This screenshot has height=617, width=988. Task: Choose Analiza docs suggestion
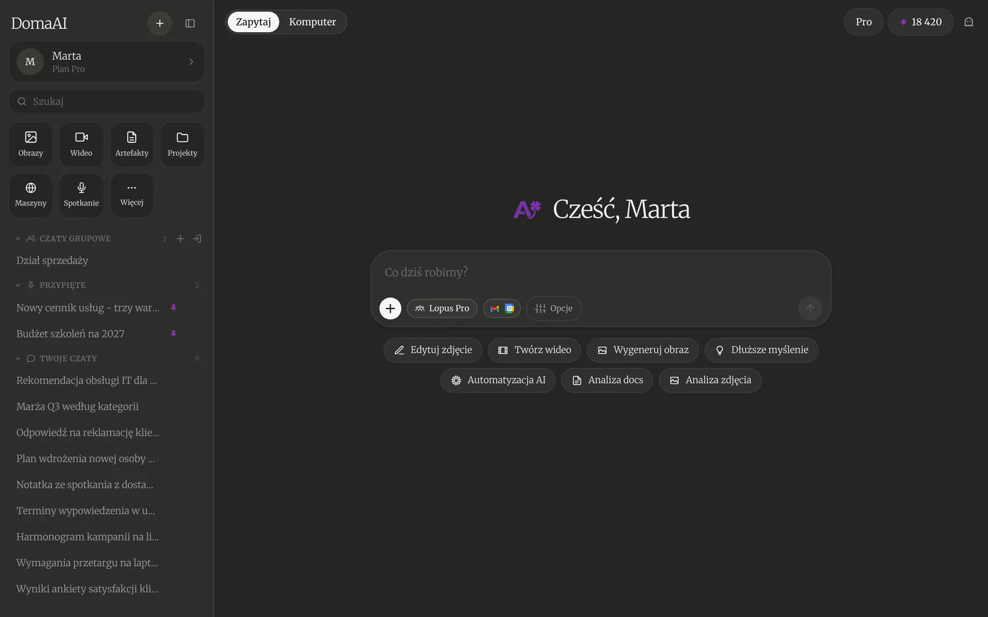pos(607,380)
